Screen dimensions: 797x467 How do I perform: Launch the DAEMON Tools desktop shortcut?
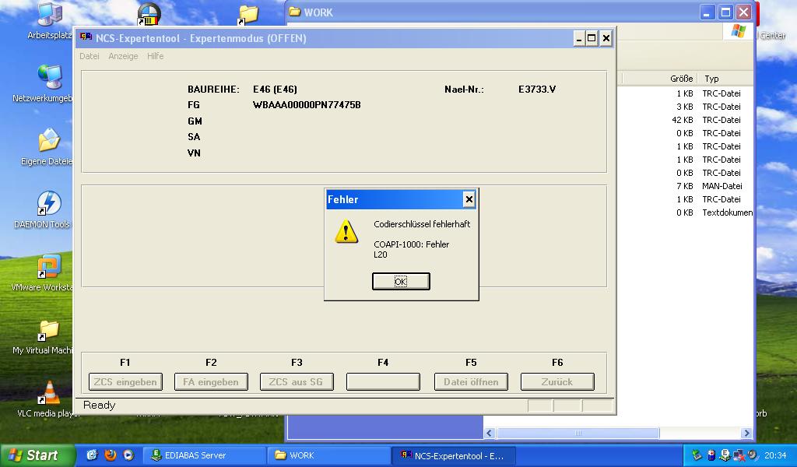(x=48, y=205)
